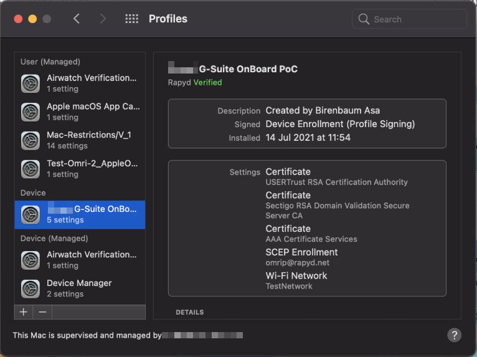Click the forward navigation arrow
477x357 pixels.
click(103, 19)
